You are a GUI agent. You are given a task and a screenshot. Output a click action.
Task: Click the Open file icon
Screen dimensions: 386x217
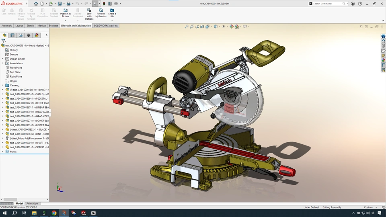pyautogui.click(x=51, y=4)
